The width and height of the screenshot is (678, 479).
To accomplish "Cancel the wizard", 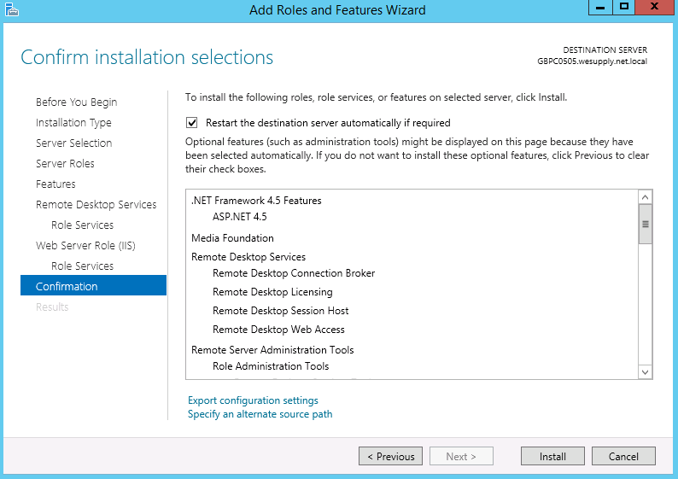I will tap(623, 456).
